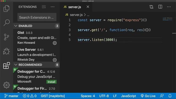Image resolution: width=176 pixels, height=99 pixels.
Task: Click Ritwick Dey publisher name
Action: (26, 60)
